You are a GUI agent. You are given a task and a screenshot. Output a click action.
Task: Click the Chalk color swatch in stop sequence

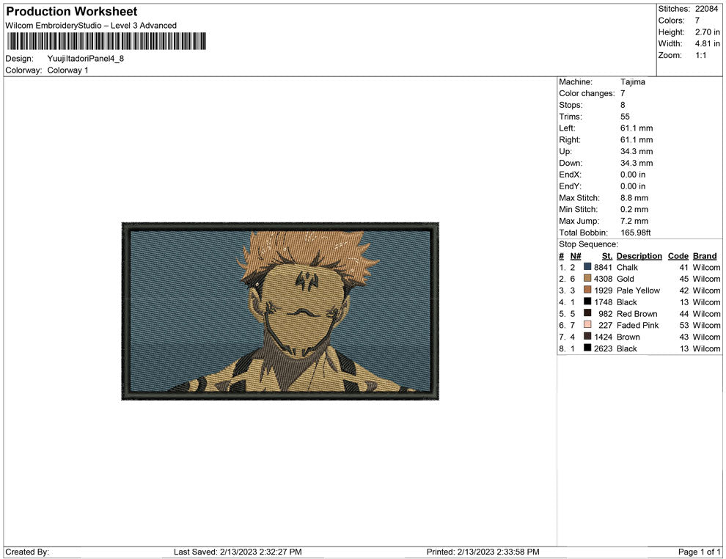pyautogui.click(x=587, y=267)
